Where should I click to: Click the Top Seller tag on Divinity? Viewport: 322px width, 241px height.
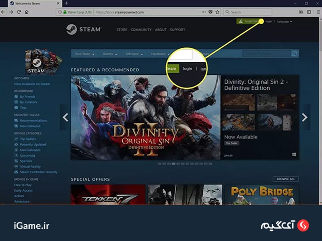click(231, 143)
